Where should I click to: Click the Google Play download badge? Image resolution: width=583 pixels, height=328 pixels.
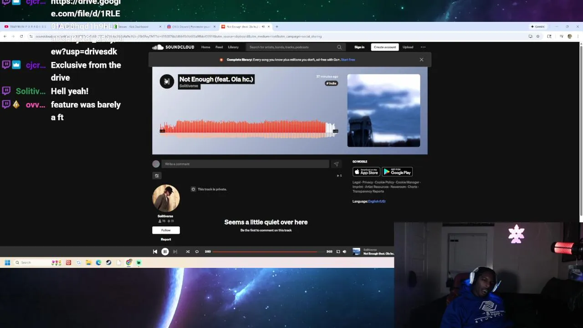pyautogui.click(x=397, y=172)
